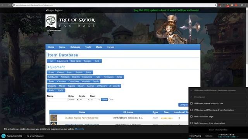Open '(Faded) Replica Pevordimas Rod' item link
Image resolution: width=248 pixels, height=139 pixels.
coord(82,118)
